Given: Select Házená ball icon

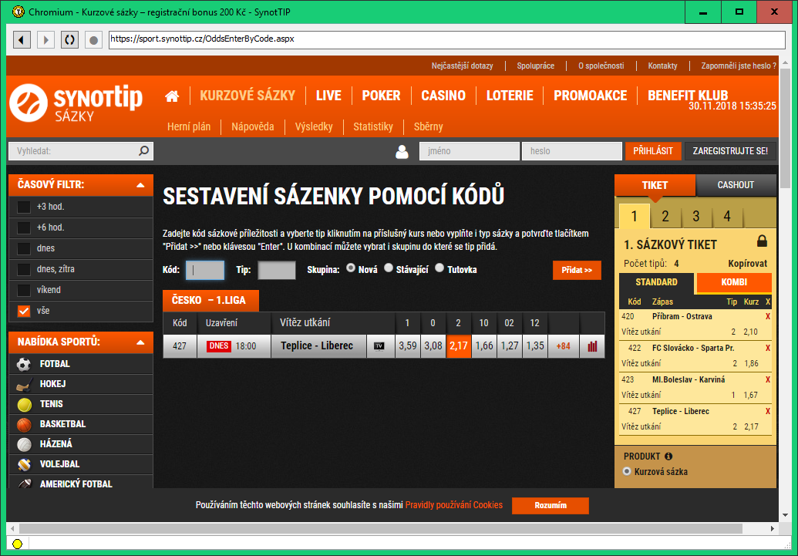Looking at the screenshot, I should tap(24, 444).
